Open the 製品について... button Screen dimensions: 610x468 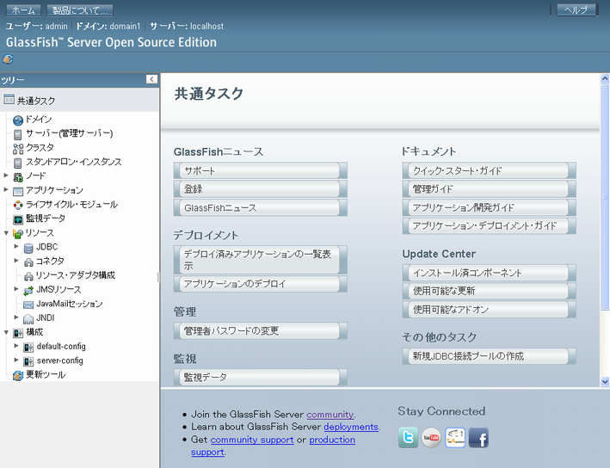coord(80,10)
